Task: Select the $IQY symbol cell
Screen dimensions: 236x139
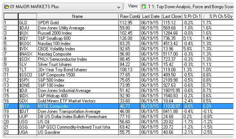Action: pos(28,38)
